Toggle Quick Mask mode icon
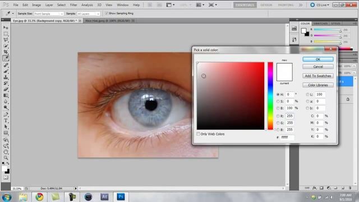 6,177
